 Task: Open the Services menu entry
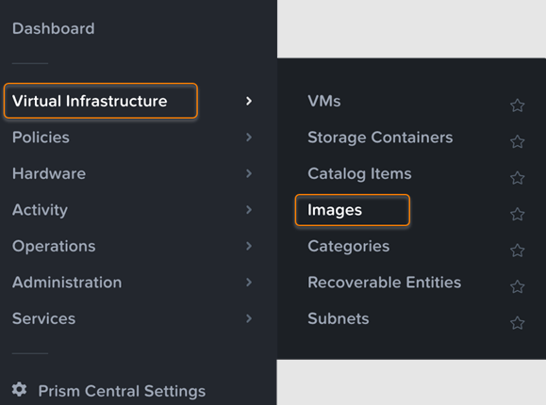click(x=44, y=318)
